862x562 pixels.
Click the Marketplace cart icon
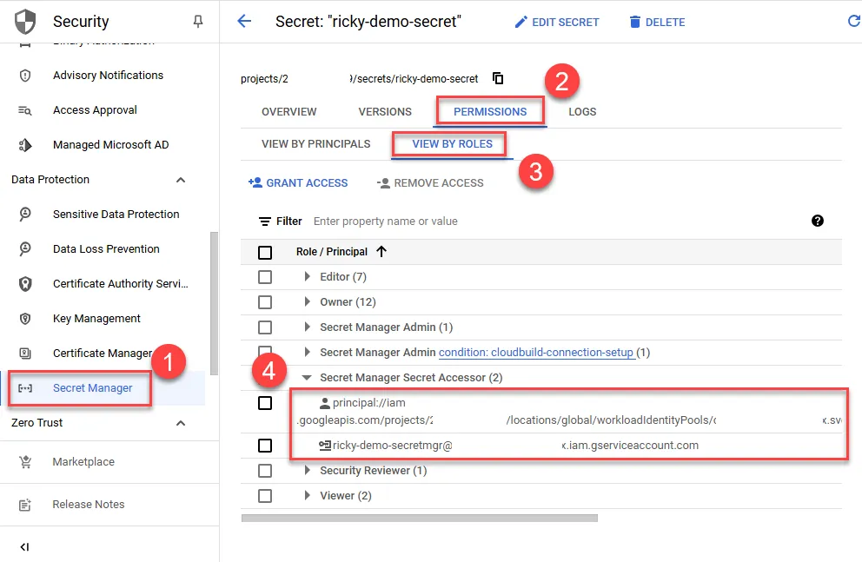(25, 462)
